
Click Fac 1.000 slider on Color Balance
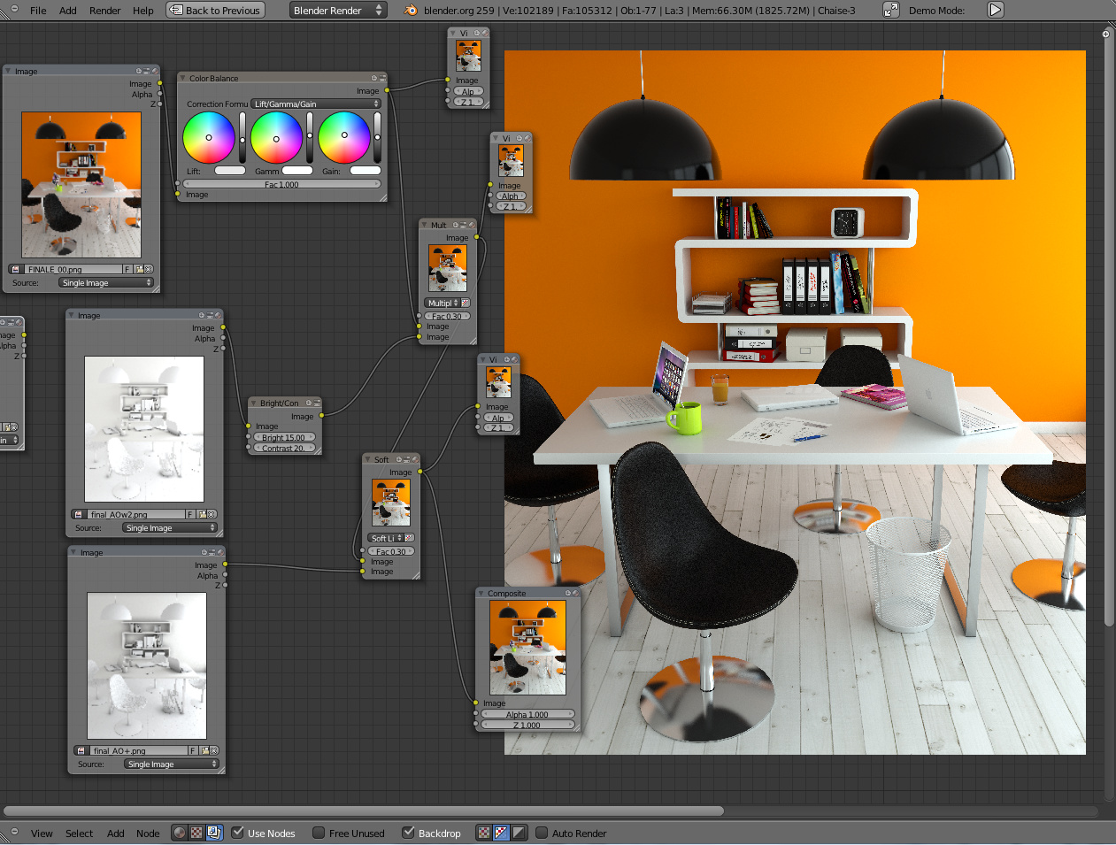pos(281,184)
